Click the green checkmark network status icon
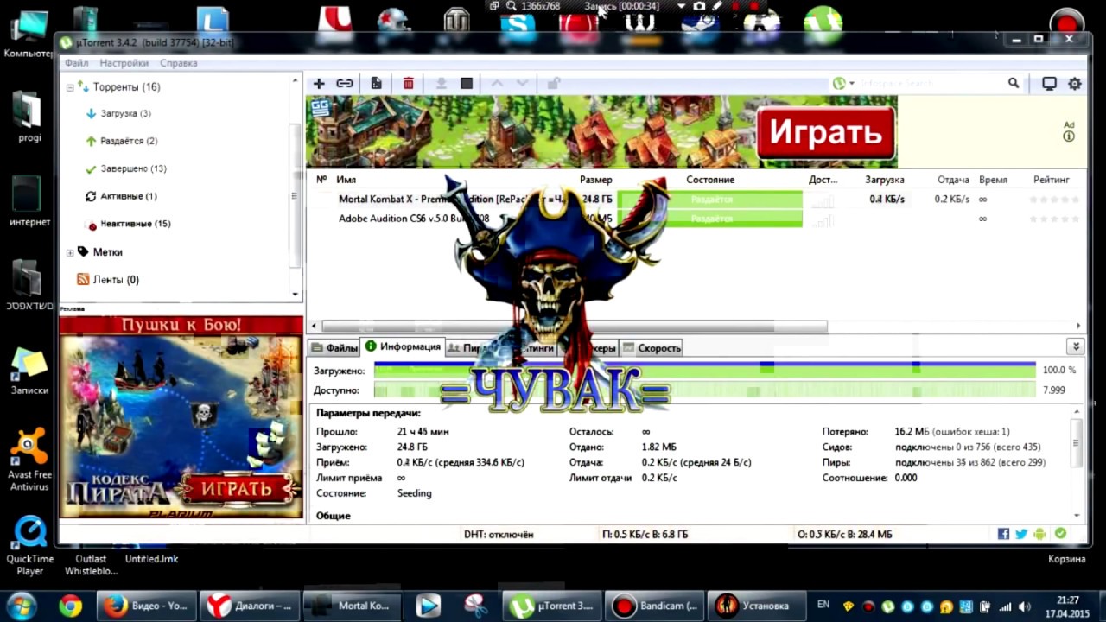 (x=1060, y=534)
